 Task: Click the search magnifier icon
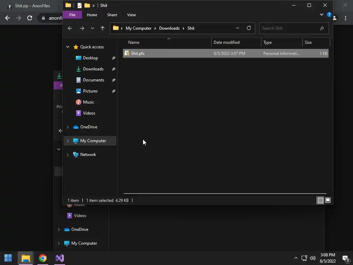(x=322, y=28)
